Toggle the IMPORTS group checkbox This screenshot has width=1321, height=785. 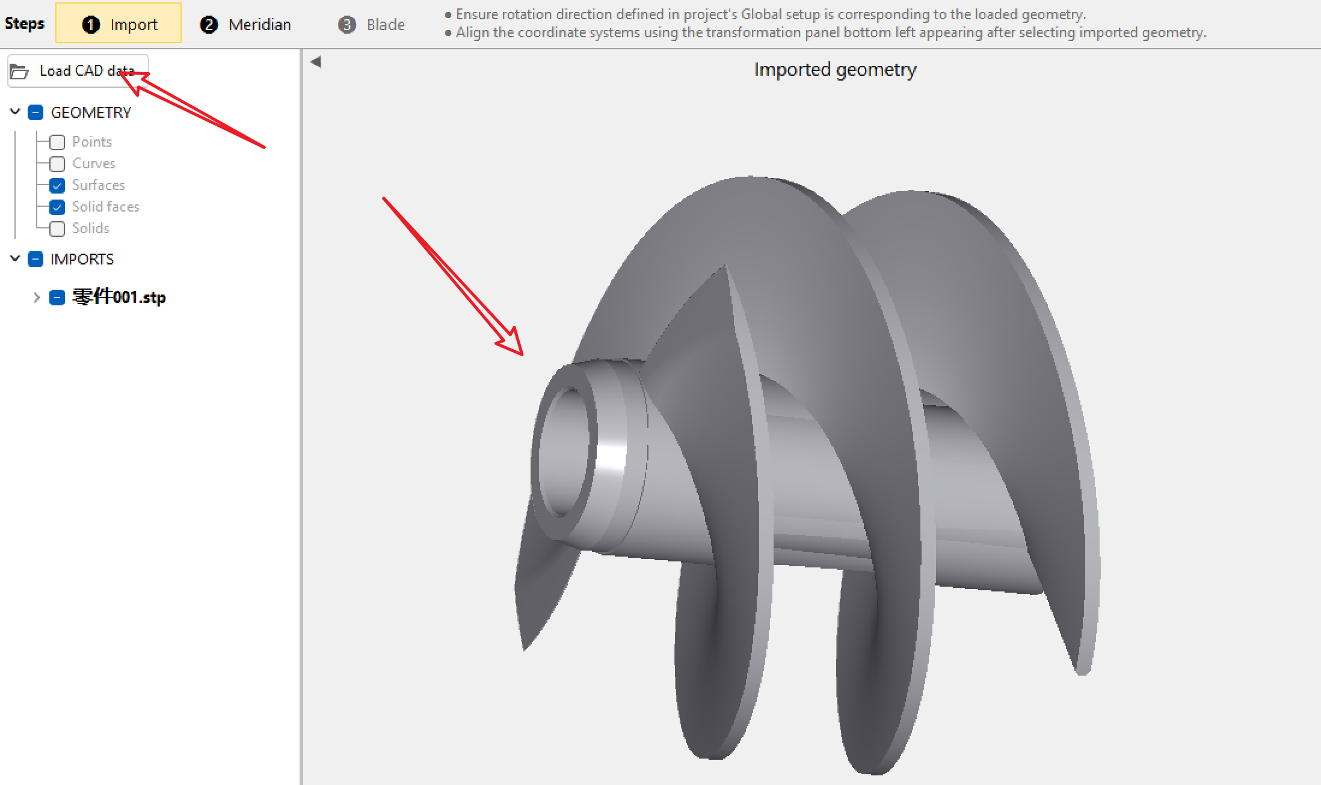[x=35, y=259]
